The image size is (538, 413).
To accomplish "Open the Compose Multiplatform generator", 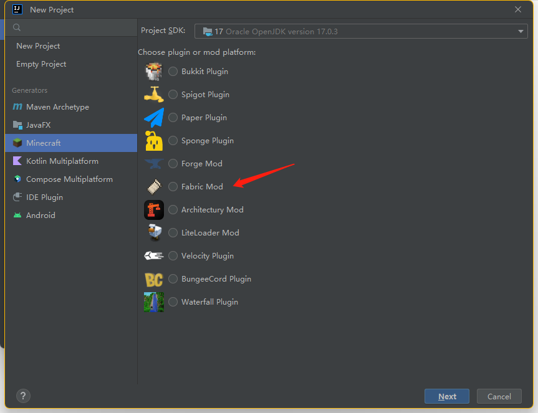I will click(71, 179).
